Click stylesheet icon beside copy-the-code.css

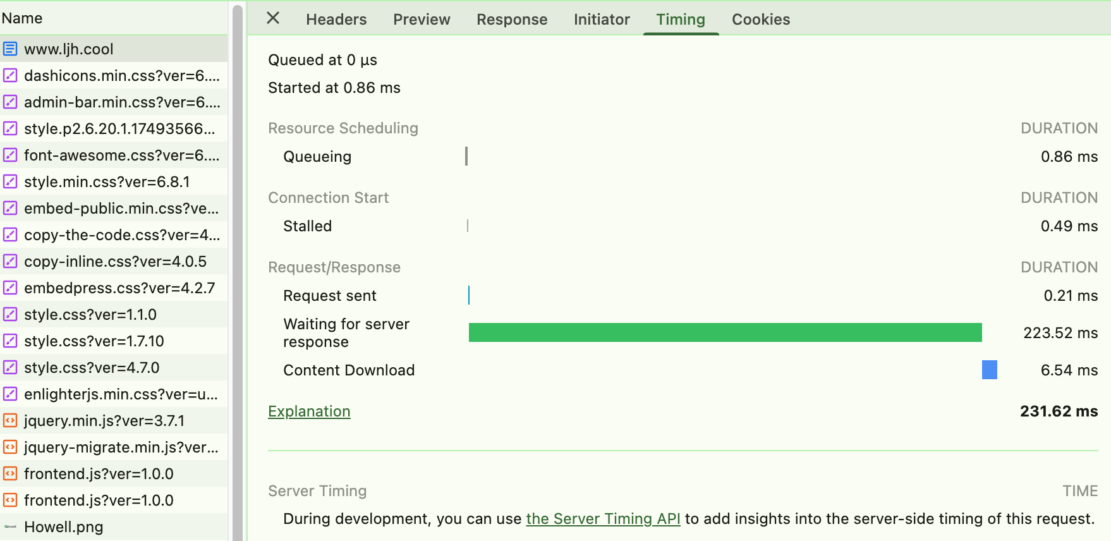(10, 234)
